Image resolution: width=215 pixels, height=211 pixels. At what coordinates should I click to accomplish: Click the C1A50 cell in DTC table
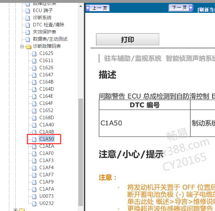pyautogui.click(x=145, y=123)
